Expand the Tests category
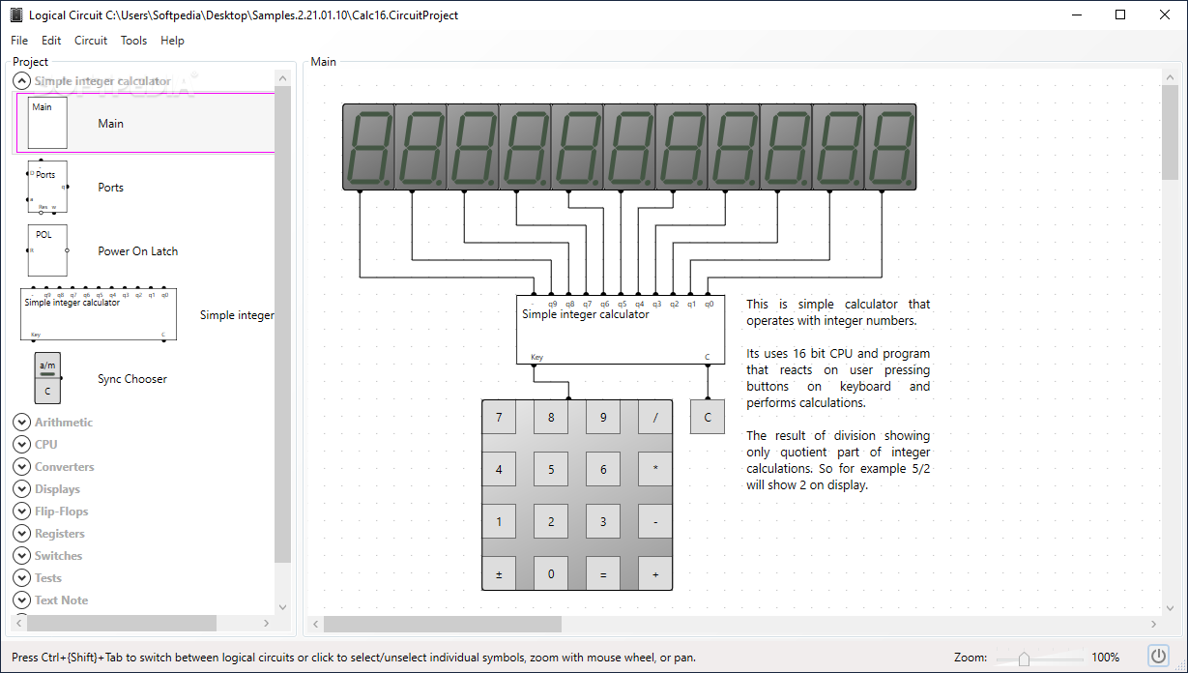 (22, 577)
